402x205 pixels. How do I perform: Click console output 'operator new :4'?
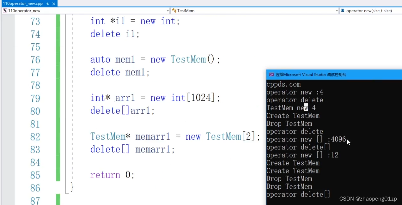tap(295, 92)
